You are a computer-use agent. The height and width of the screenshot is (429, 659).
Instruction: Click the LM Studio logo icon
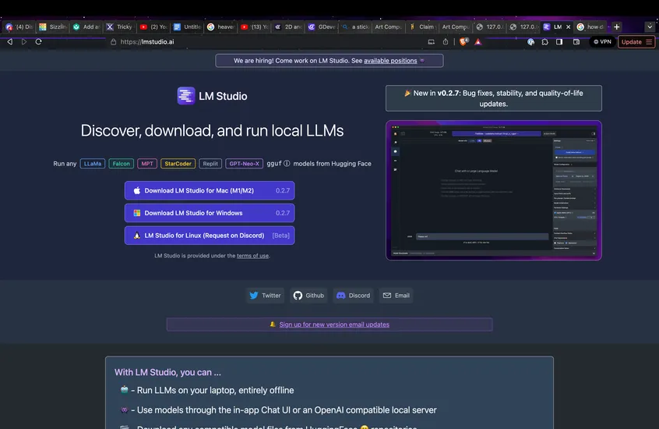(185, 96)
